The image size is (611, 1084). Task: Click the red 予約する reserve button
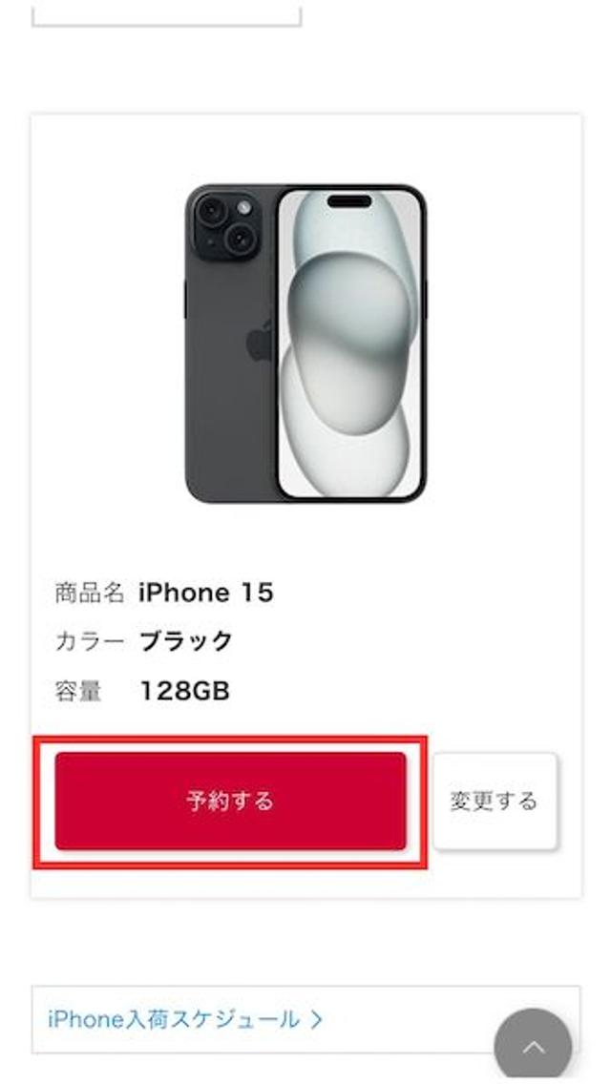pos(230,801)
